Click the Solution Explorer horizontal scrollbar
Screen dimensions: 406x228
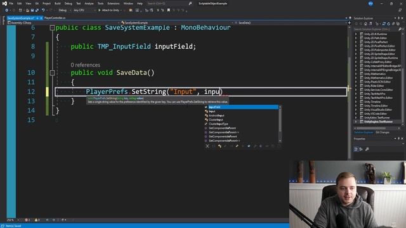377,128
